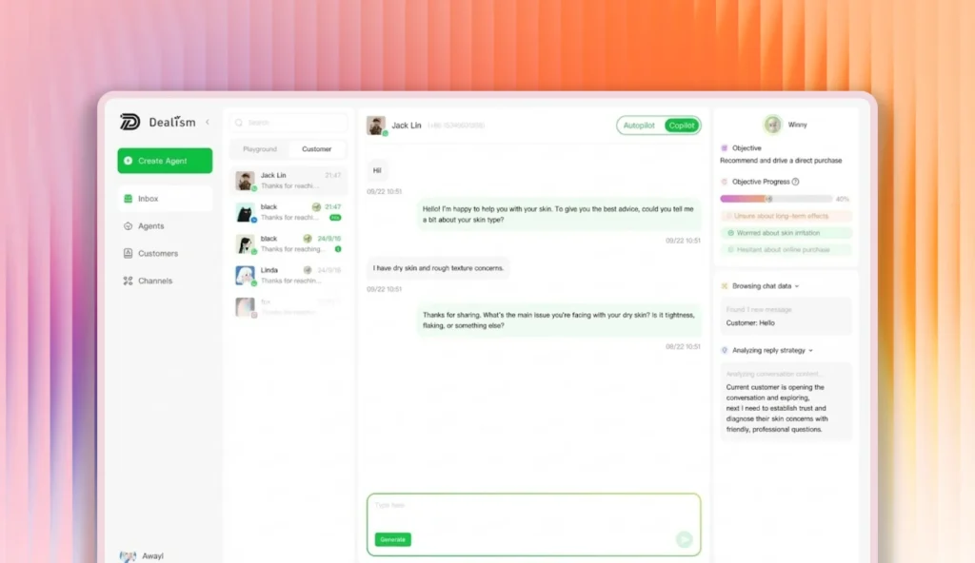Viewport: 975px width, 563px height.
Task: Click the search magnifier icon
Action: pos(239,123)
